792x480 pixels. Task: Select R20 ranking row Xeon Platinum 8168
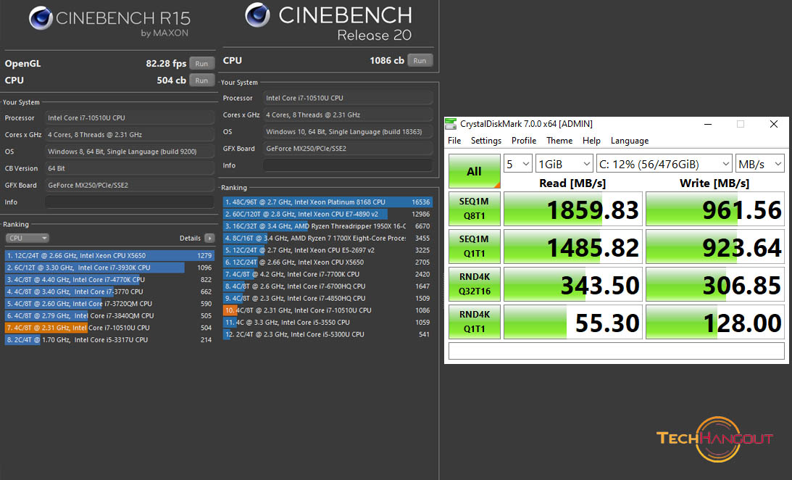pos(328,202)
